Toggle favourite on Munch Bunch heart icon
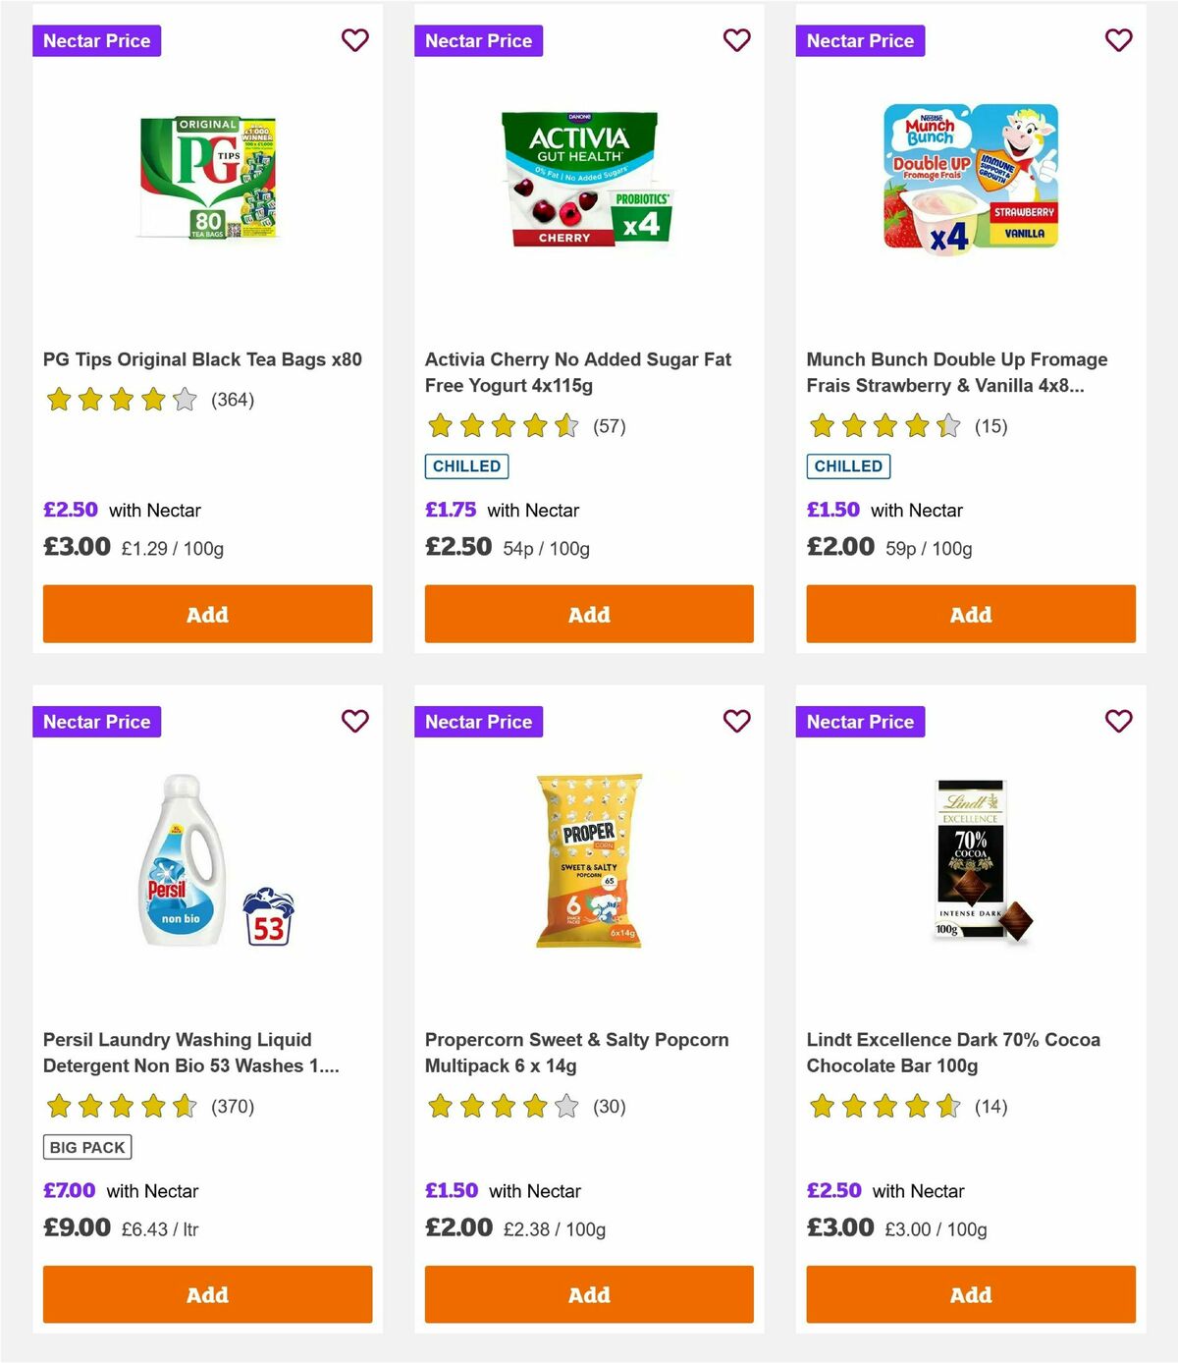The height and width of the screenshot is (1363, 1178). click(x=1118, y=40)
